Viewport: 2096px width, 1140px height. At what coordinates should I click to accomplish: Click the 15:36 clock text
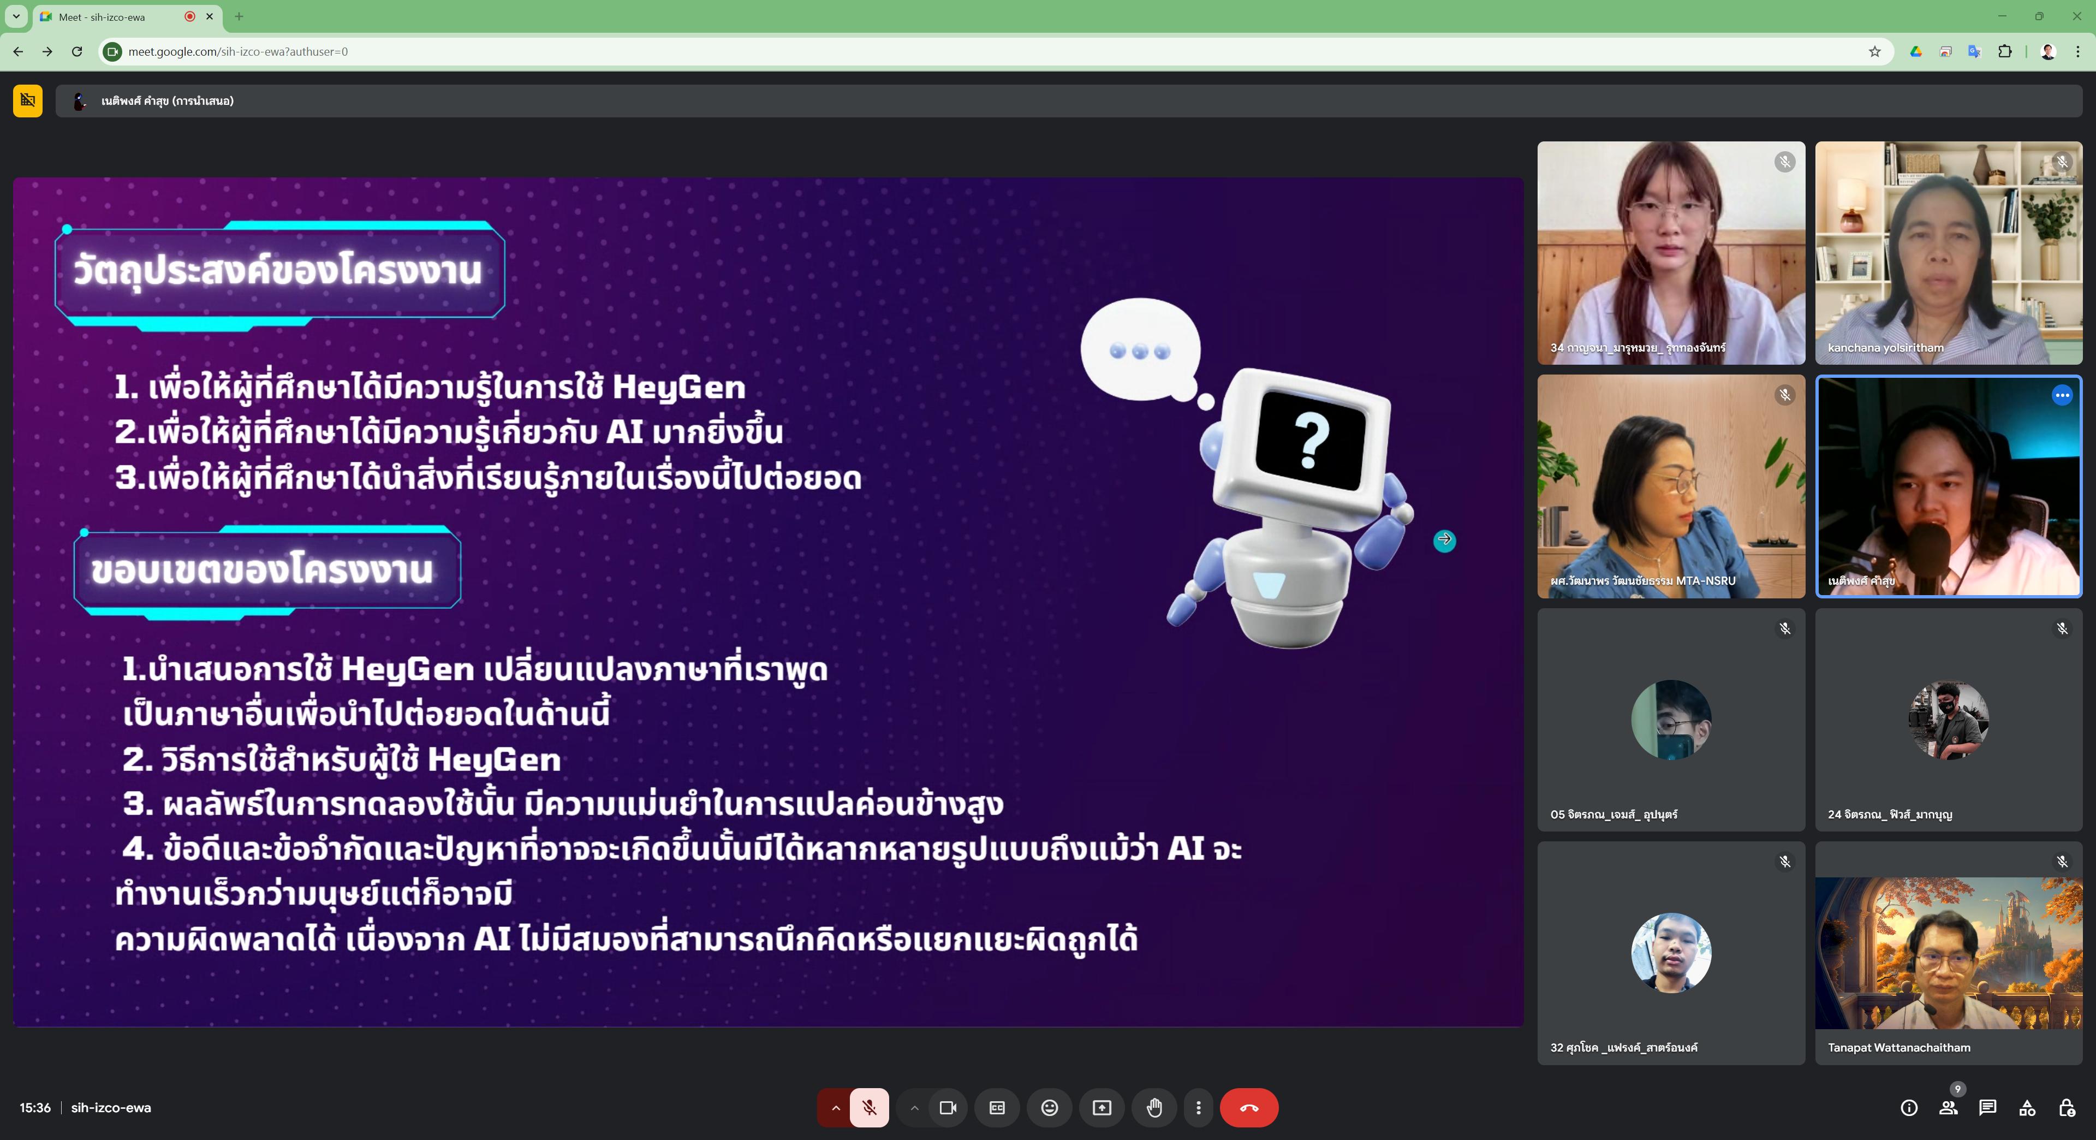click(x=35, y=1107)
